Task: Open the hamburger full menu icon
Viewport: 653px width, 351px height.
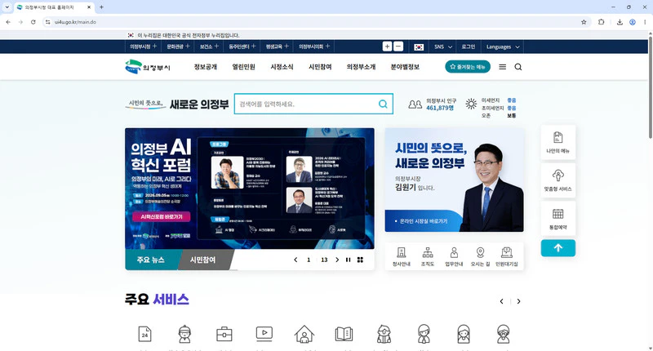Action: pyautogui.click(x=502, y=67)
